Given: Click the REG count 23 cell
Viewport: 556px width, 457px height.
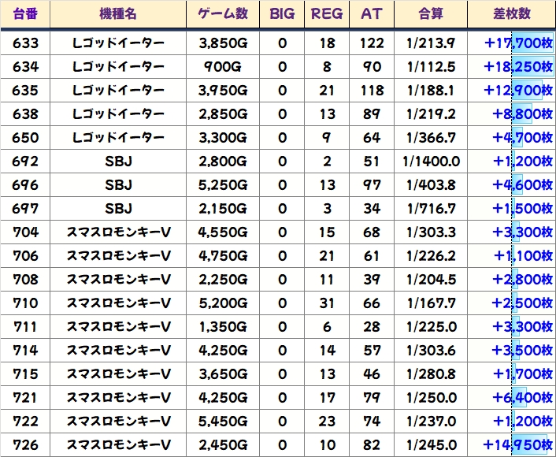Looking at the screenshot, I should [x=327, y=422].
